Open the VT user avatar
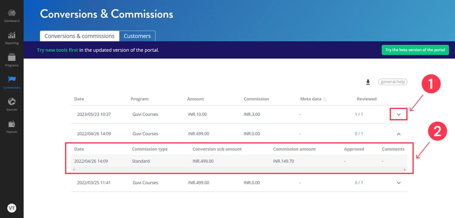The height and width of the screenshot is (218, 455). pos(12,208)
